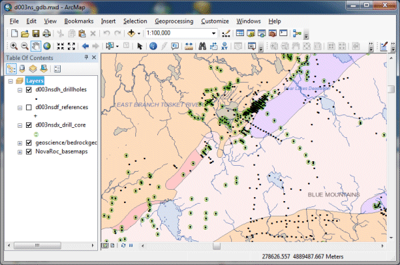Toggle auto-hide pin on Table Of Contents
This screenshot has width=400, height=265.
pos(86,57)
